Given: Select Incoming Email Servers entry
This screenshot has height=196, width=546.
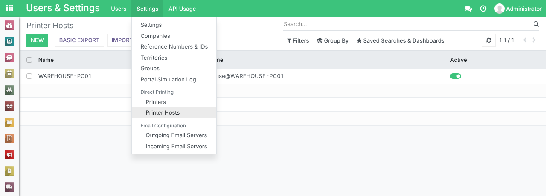Looking at the screenshot, I should pyautogui.click(x=174, y=147).
